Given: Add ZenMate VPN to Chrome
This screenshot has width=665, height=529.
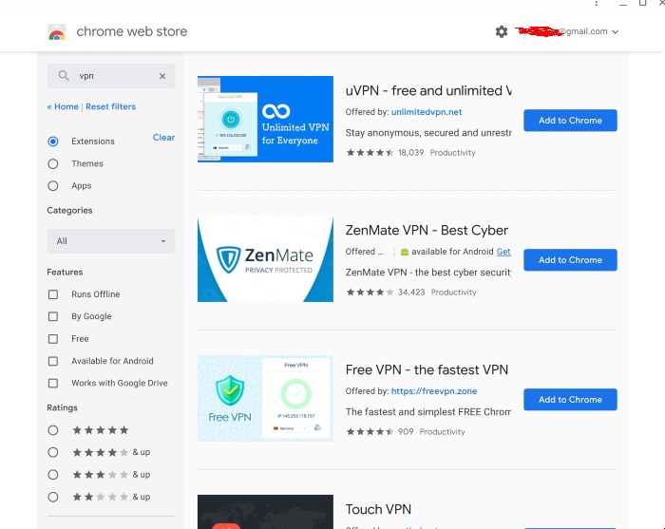Looking at the screenshot, I should [x=570, y=260].
